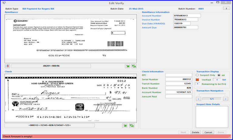This screenshot has height=140, width=233.
Task: Select the All radio button
Action: tap(219, 75)
